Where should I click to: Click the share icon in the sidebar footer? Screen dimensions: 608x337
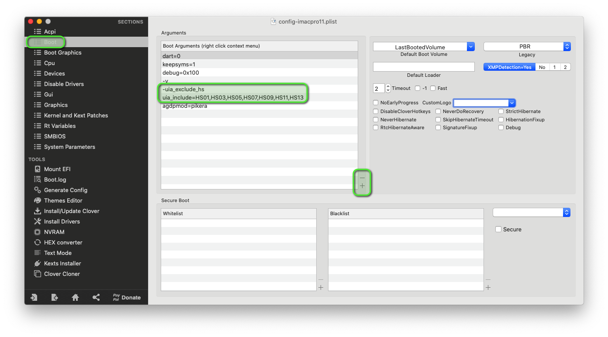(x=96, y=297)
